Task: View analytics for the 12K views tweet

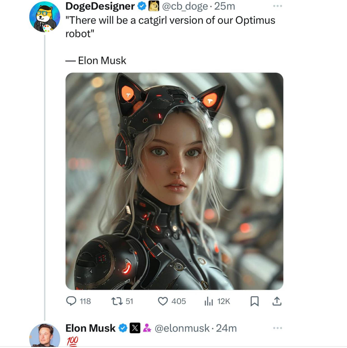Action: click(217, 301)
